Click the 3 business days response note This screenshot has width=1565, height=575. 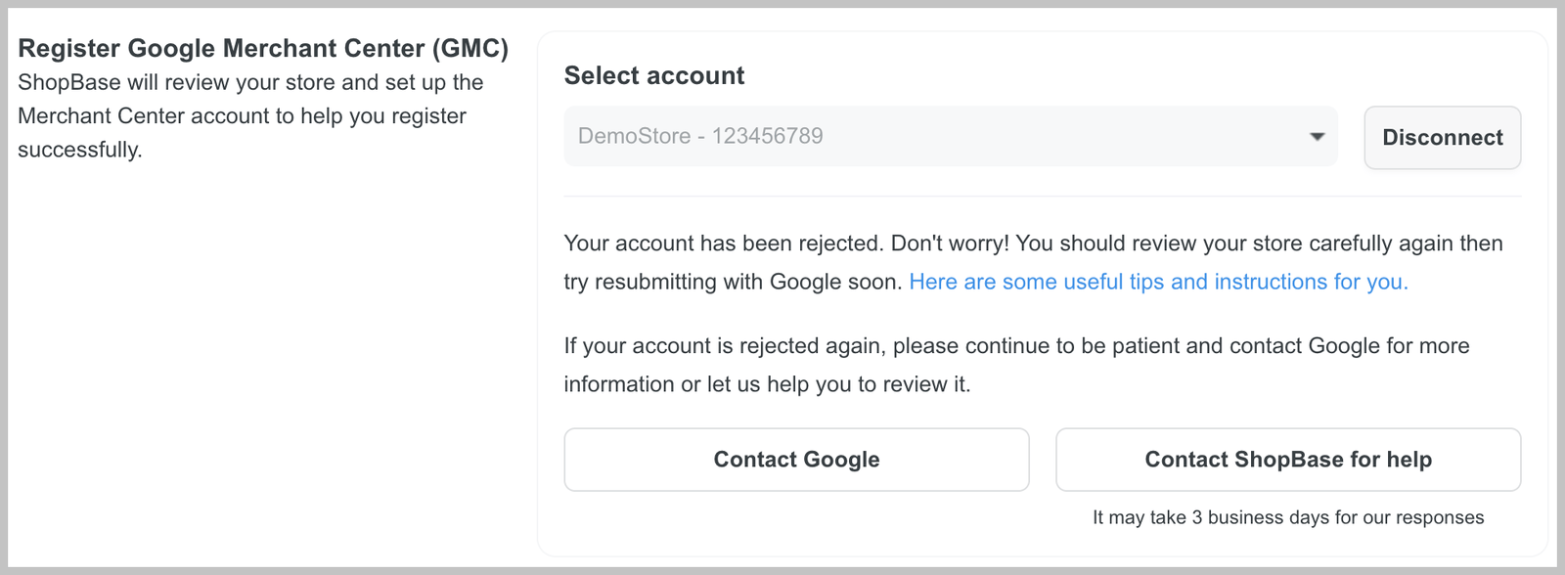pos(1287,518)
